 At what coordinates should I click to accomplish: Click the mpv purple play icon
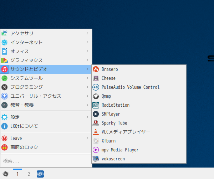96,150
